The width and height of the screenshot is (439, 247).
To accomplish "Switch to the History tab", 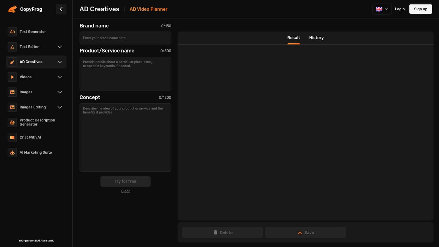I will 316,38.
